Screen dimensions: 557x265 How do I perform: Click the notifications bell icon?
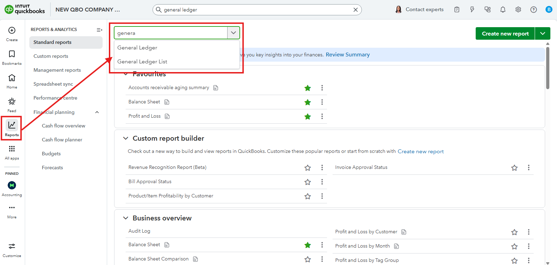coord(503,10)
